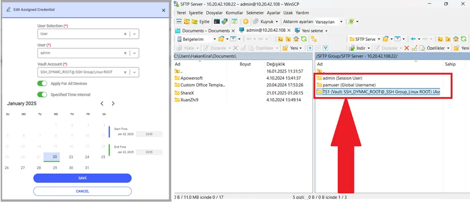Click the End Time 23:05 field

(149, 152)
